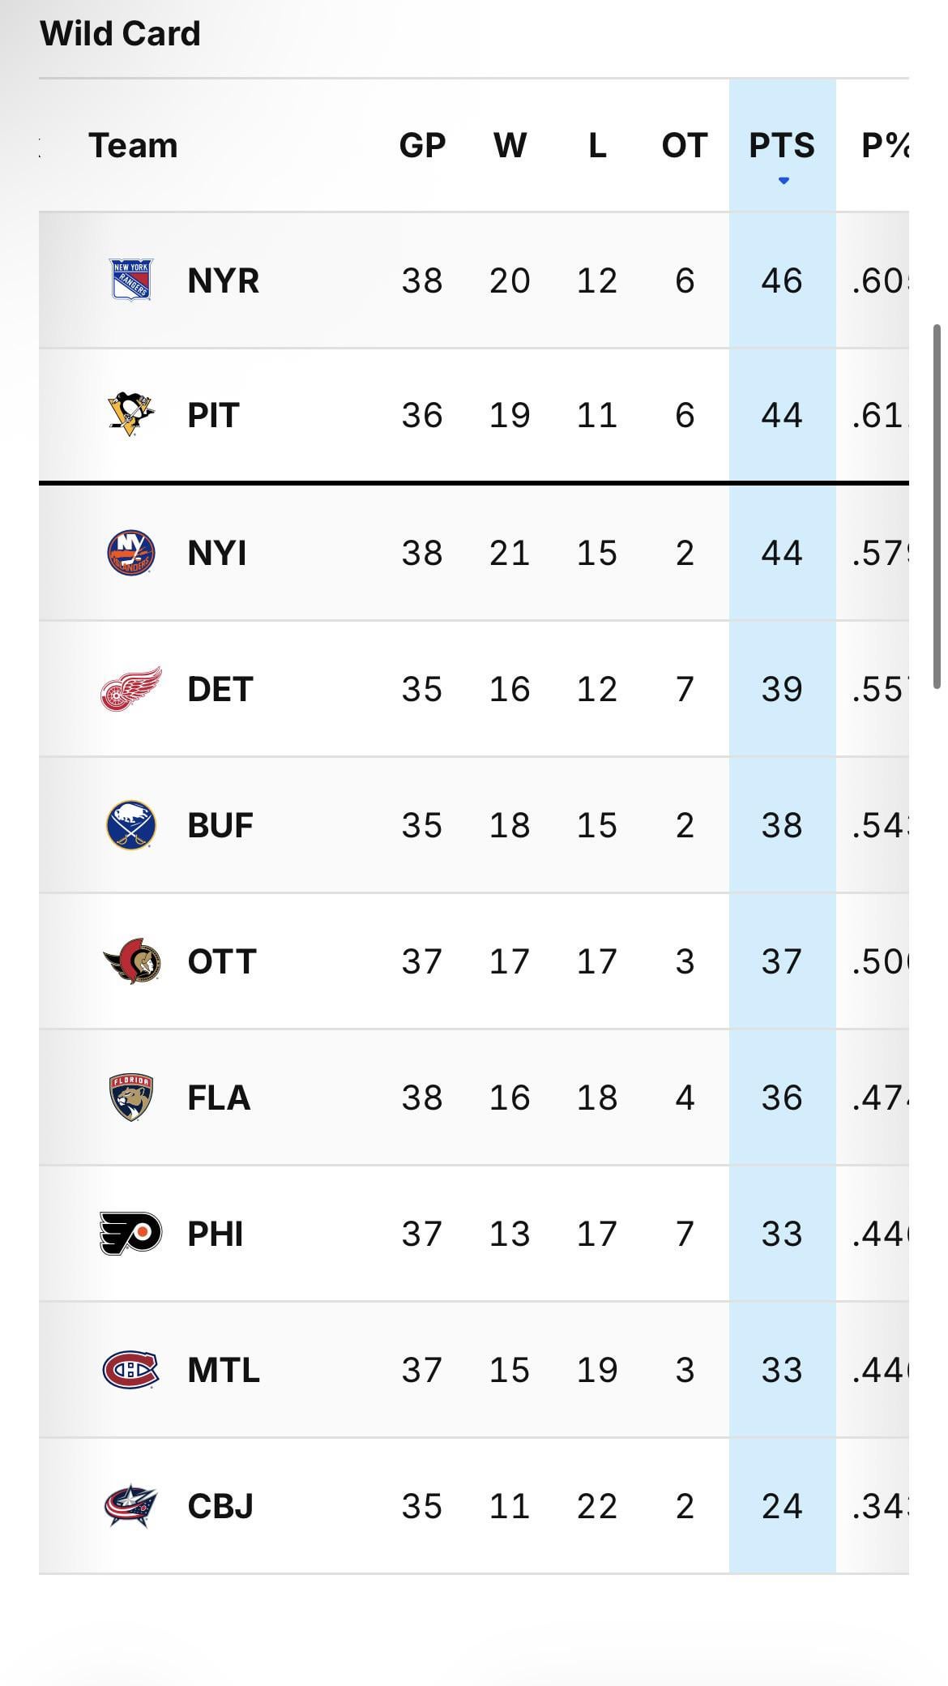Screen dimensions: 948x1686
Task: Tap the Florida Panthers logo
Action: pyautogui.click(x=130, y=1098)
